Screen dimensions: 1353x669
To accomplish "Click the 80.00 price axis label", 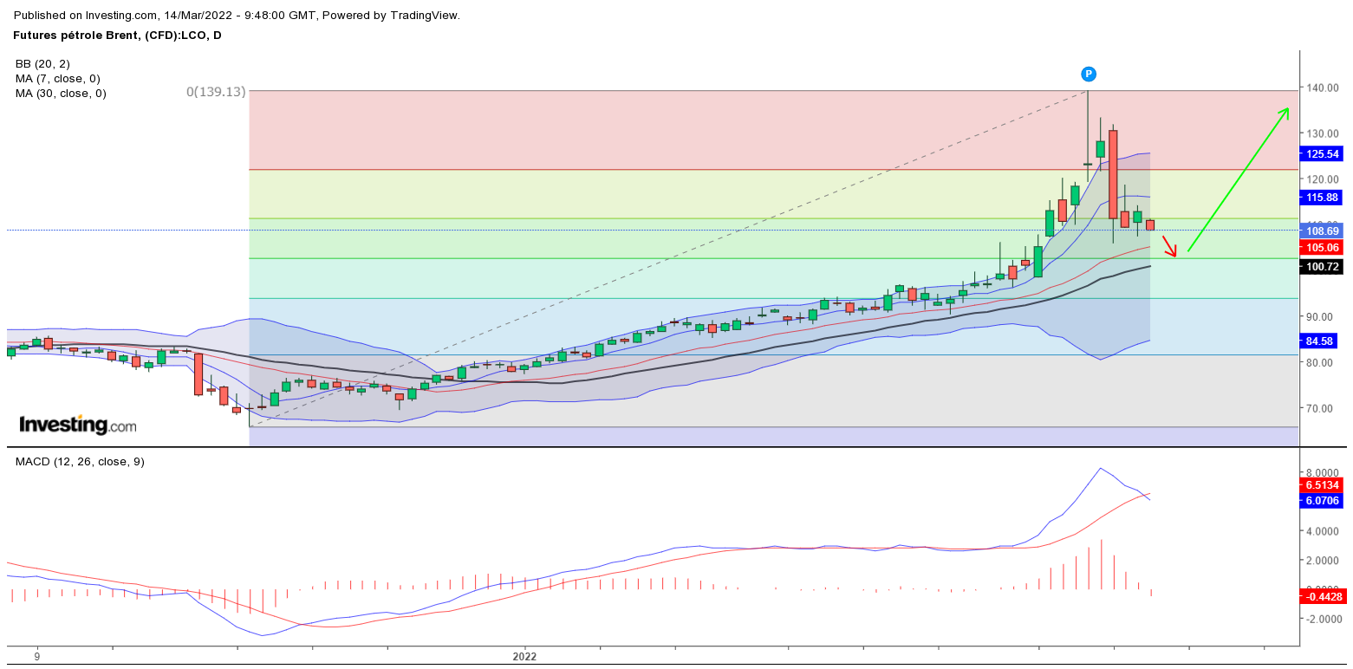I will coord(1320,362).
